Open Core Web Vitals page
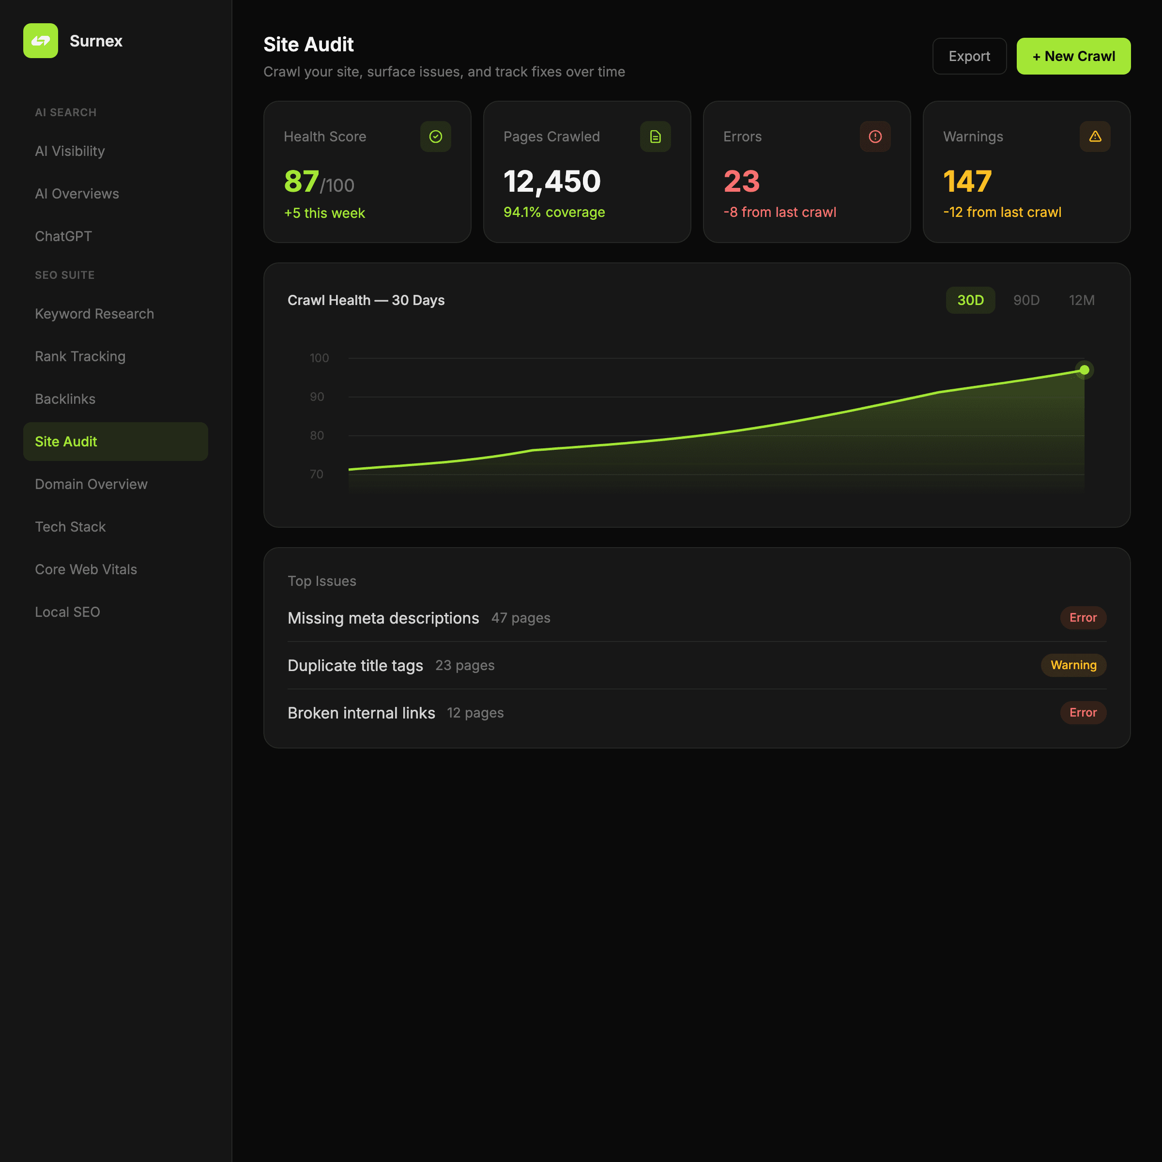Screen dimensions: 1162x1162 pyautogui.click(x=86, y=569)
